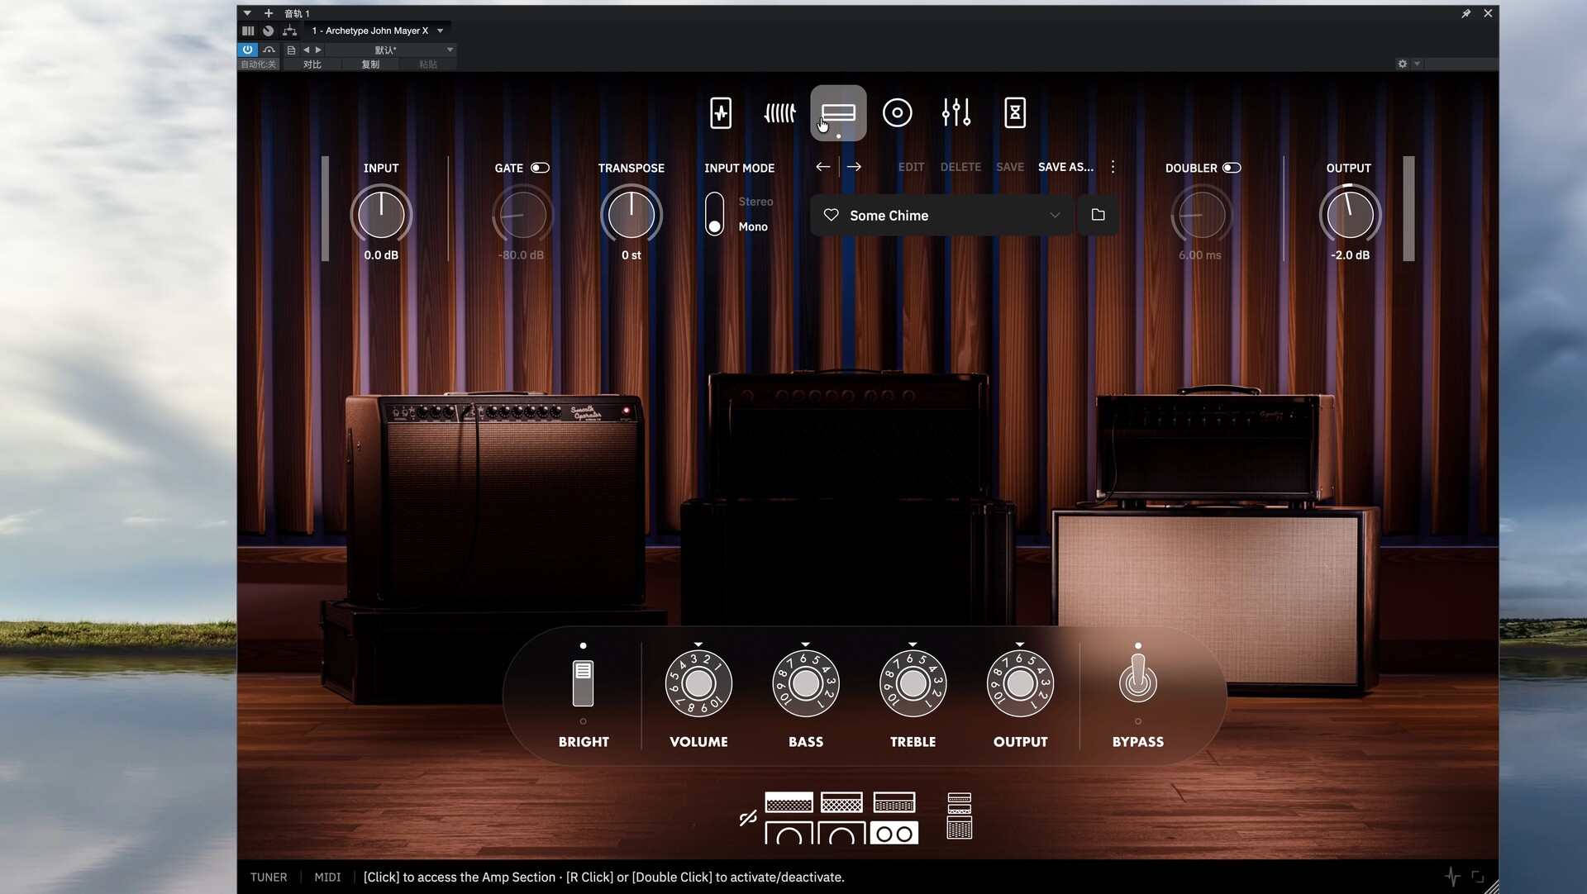
Task: Go to next preset with right arrow
Action: click(x=854, y=167)
